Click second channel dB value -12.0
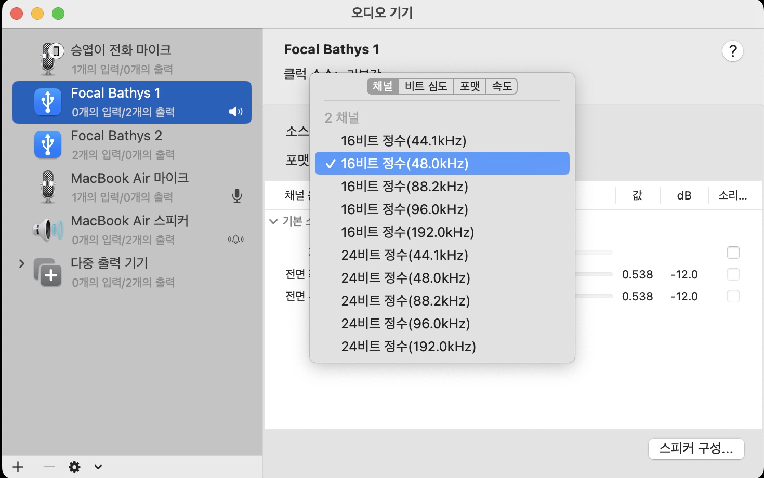 click(x=684, y=296)
